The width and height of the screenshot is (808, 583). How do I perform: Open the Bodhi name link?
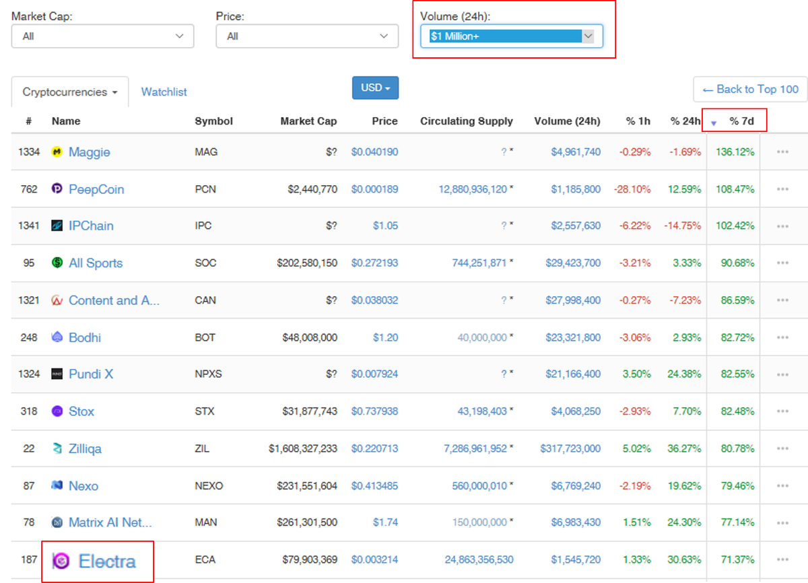(x=85, y=337)
